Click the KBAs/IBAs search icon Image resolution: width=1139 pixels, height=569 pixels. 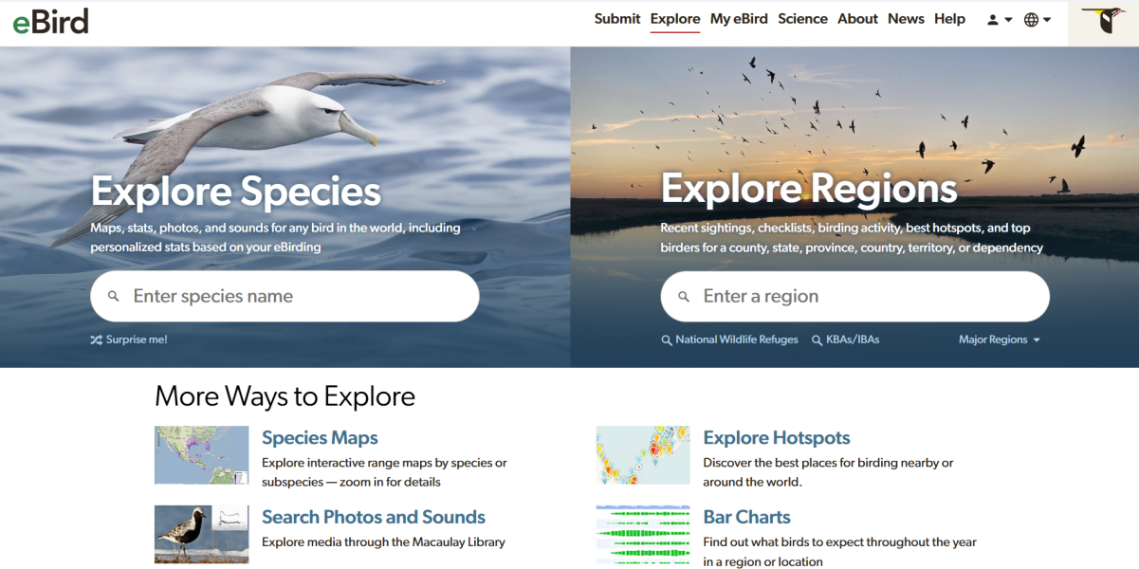pyautogui.click(x=817, y=339)
